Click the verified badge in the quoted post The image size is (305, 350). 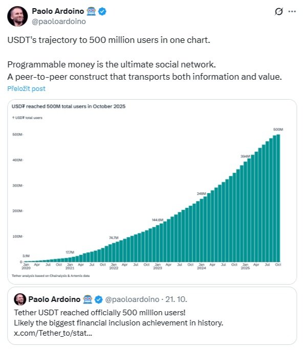pos(99,299)
